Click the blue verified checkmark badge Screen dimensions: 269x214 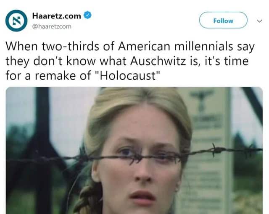87,15
